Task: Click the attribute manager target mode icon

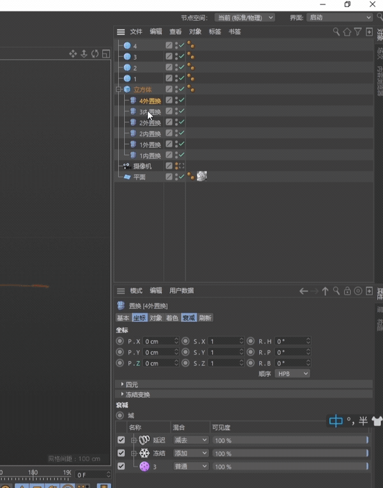Action: coord(358,291)
